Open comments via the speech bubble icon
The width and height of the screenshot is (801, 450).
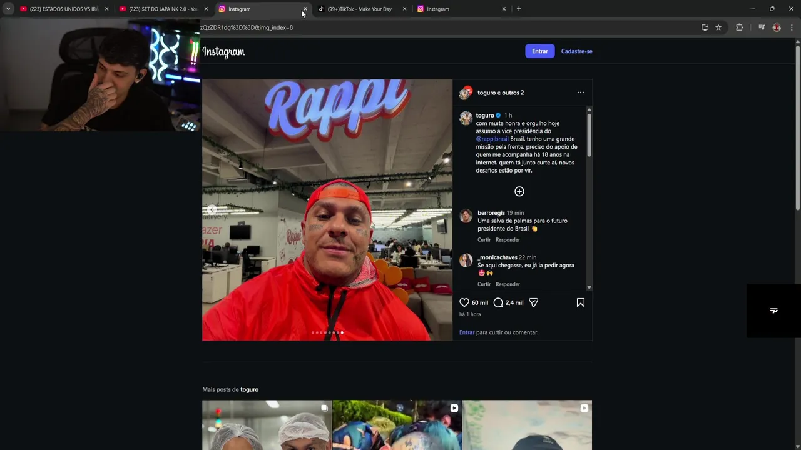498,302
